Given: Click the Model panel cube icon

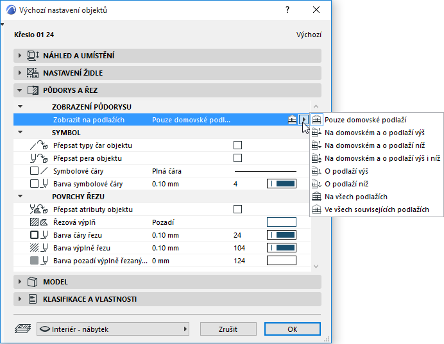Looking at the screenshot, I should pos(33,282).
